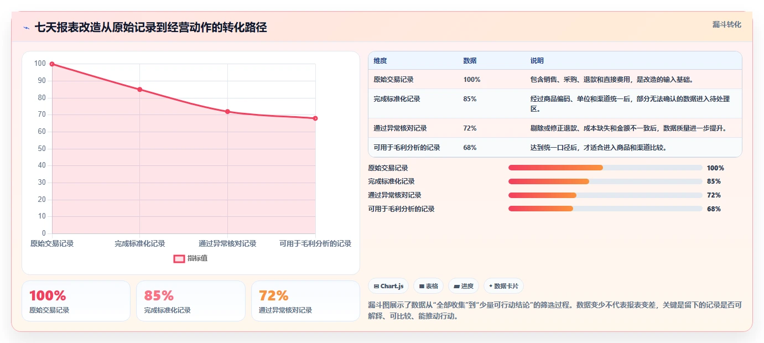
Task: Select table cell 可用于毛利分析的记录
Action: 407,148
